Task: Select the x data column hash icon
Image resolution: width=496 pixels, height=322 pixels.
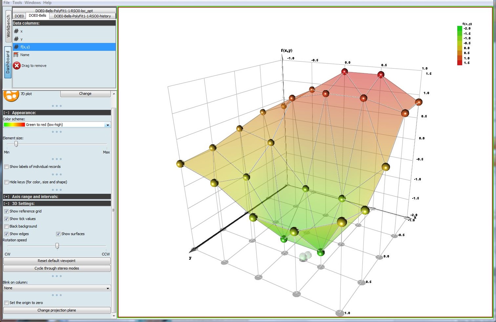Action: tap(16, 31)
